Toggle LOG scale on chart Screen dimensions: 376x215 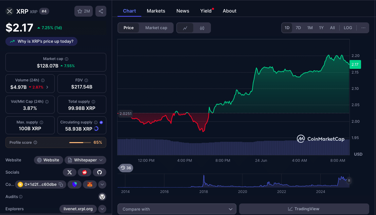348,28
